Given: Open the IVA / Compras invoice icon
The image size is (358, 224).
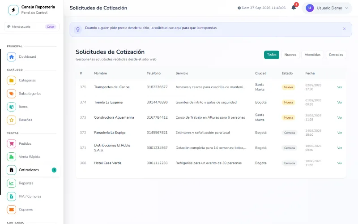Looking at the screenshot, I should click(x=12, y=196).
